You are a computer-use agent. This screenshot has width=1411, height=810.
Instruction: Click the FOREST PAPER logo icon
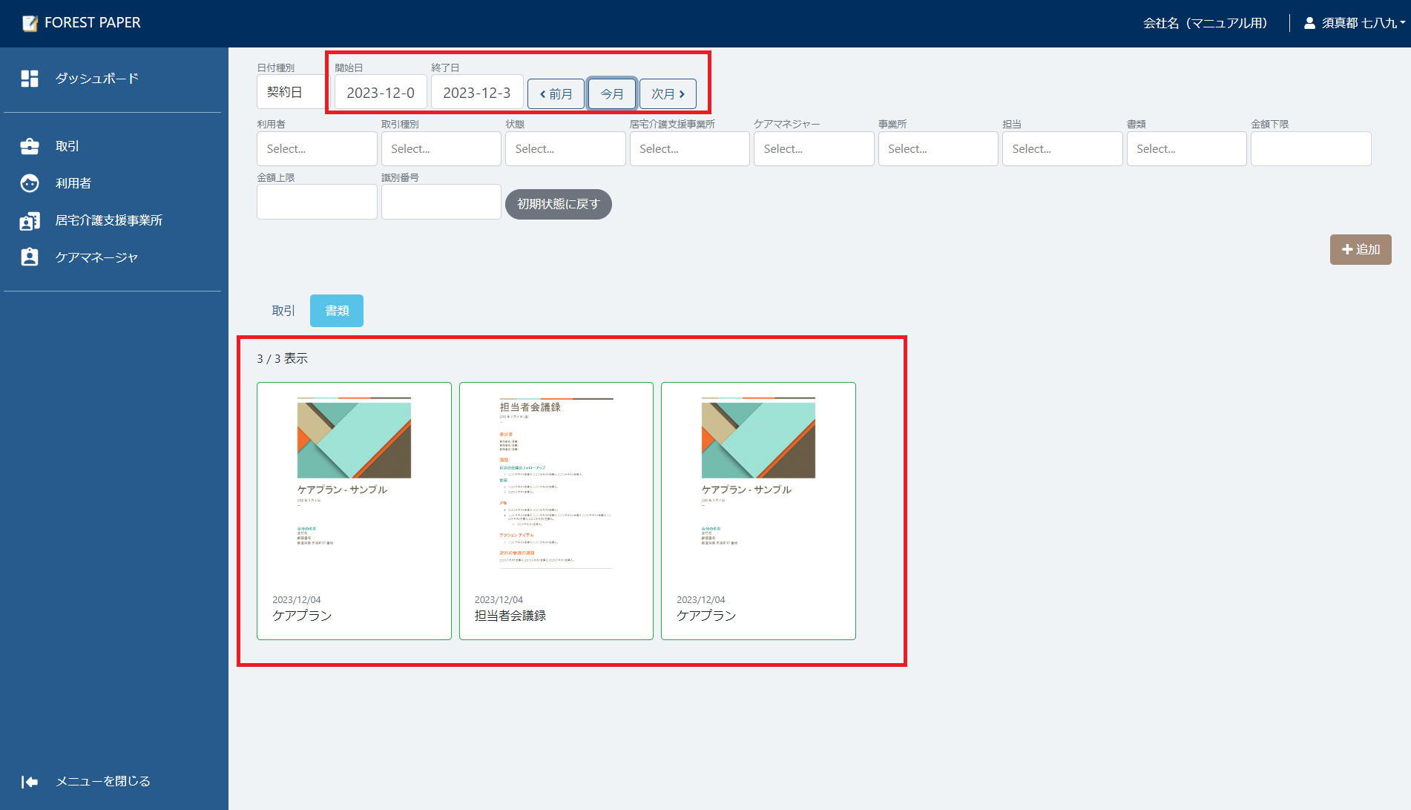(x=30, y=23)
